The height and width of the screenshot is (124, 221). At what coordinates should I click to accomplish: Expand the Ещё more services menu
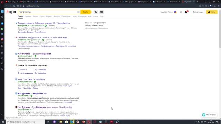pos(102,17)
